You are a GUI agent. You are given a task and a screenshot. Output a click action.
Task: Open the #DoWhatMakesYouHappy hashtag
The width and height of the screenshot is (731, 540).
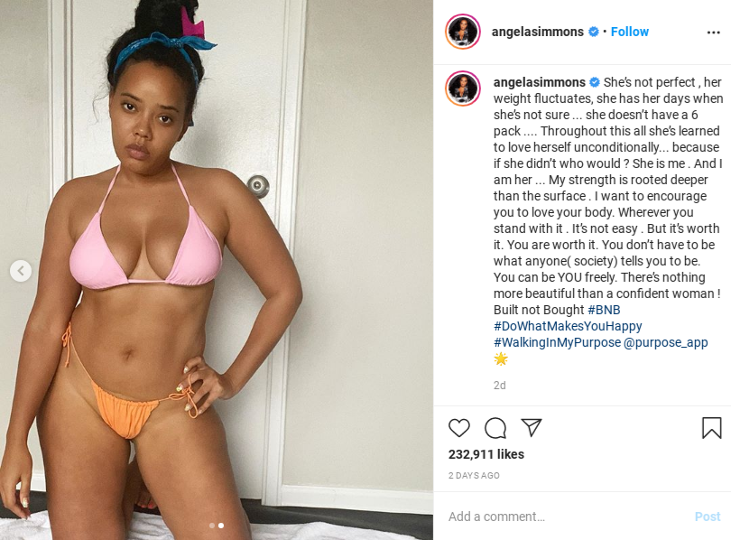click(x=568, y=326)
